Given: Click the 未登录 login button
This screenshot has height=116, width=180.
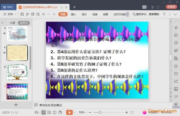Looking at the screenshot, I should tap(172, 7).
